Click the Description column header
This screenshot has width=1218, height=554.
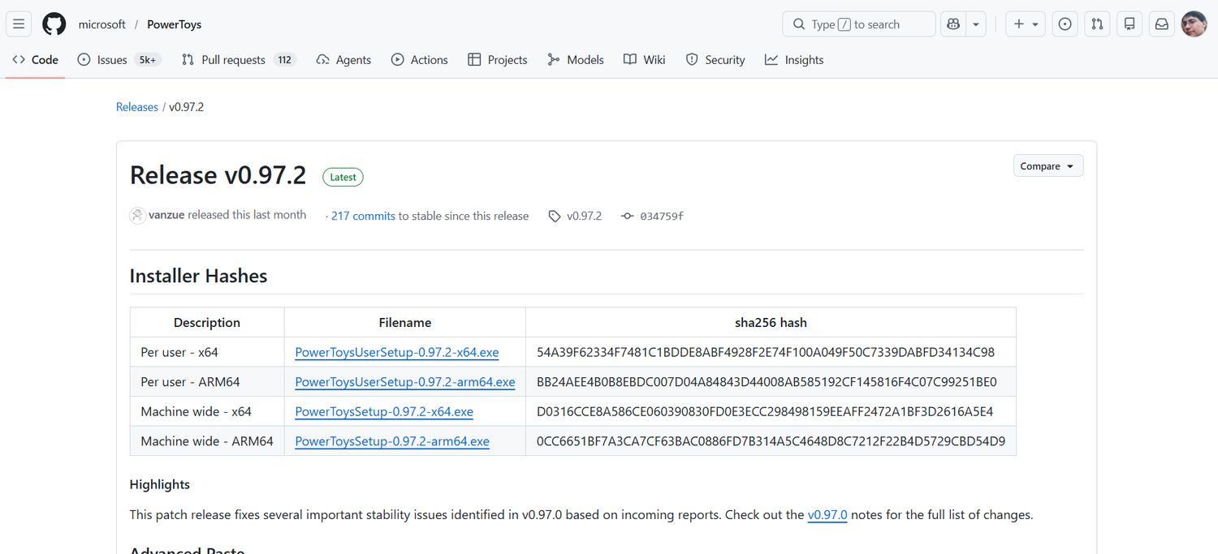207,323
